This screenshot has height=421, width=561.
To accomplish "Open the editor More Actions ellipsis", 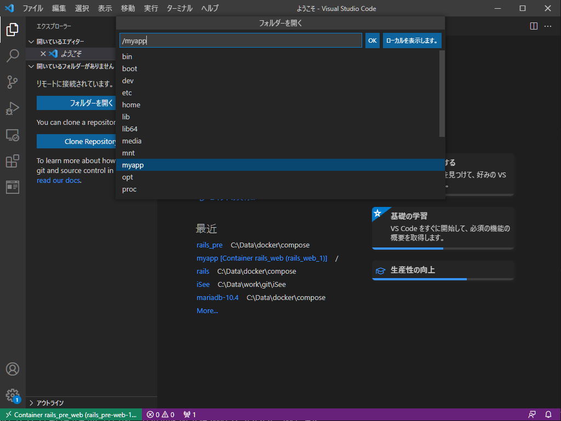I will pos(548,26).
